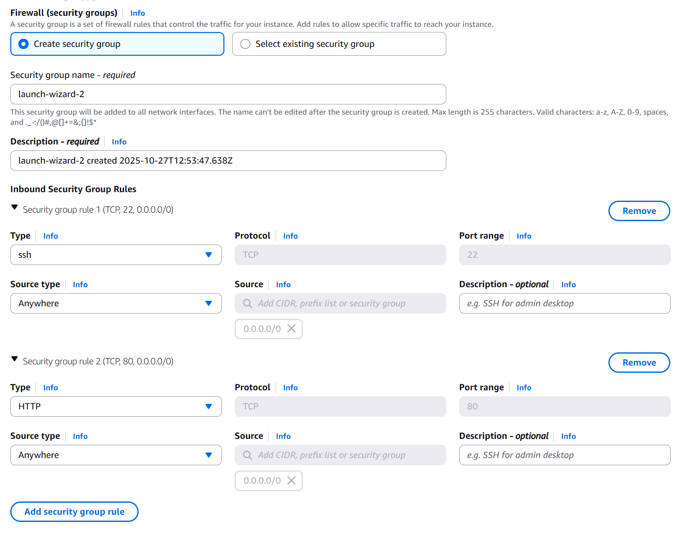Click Security group name input field
Image resolution: width=675 pixels, height=533 pixels.
pyautogui.click(x=228, y=94)
